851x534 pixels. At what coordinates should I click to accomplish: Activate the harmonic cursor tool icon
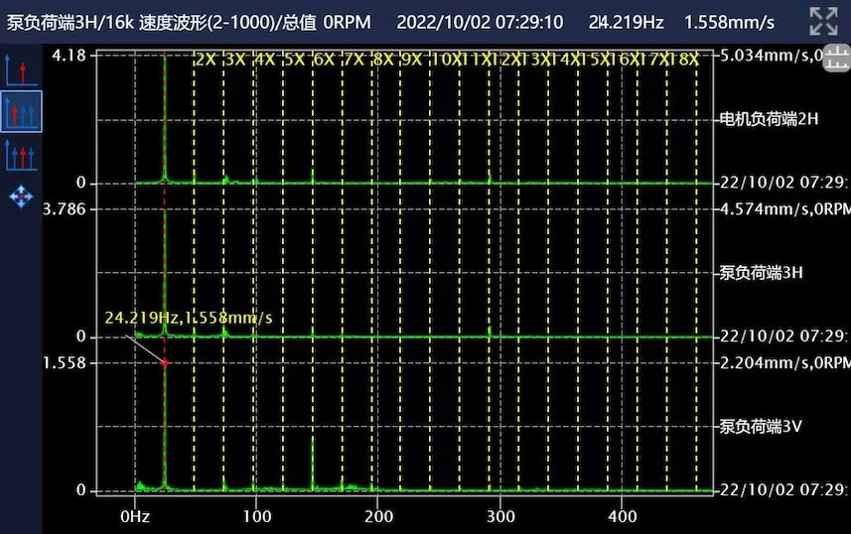(x=20, y=111)
